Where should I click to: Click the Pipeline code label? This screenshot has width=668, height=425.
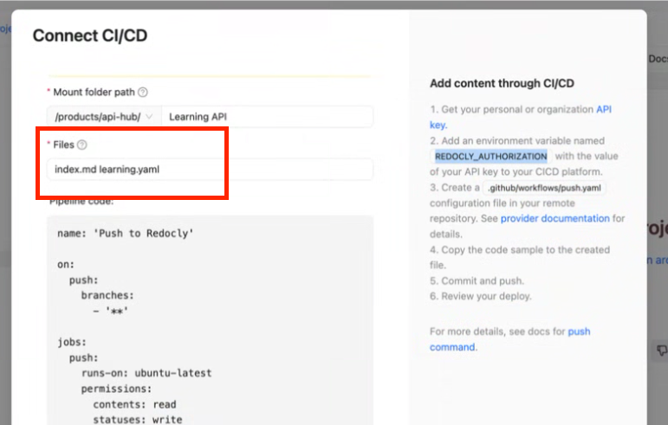82,202
